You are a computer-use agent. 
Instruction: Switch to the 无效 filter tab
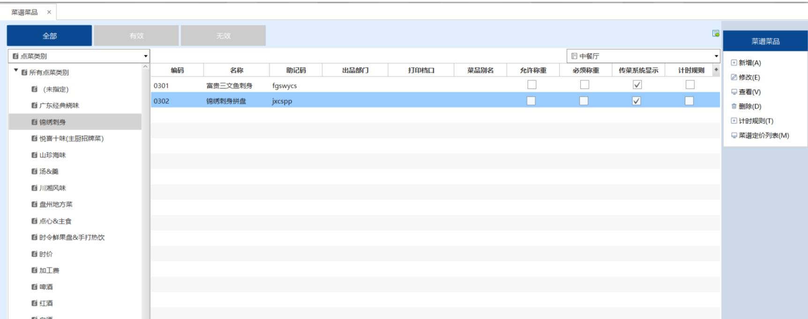click(224, 36)
